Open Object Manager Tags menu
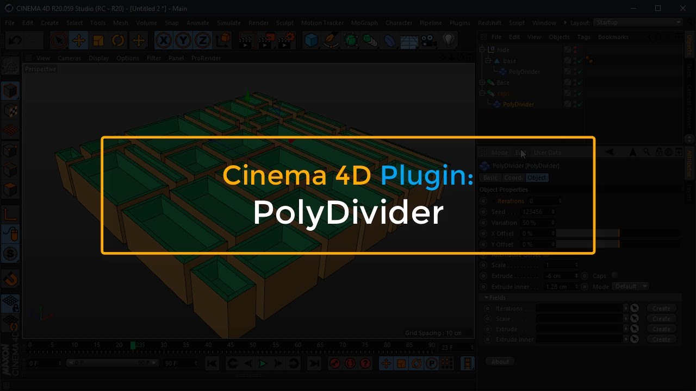Image resolution: width=696 pixels, height=391 pixels. click(584, 37)
